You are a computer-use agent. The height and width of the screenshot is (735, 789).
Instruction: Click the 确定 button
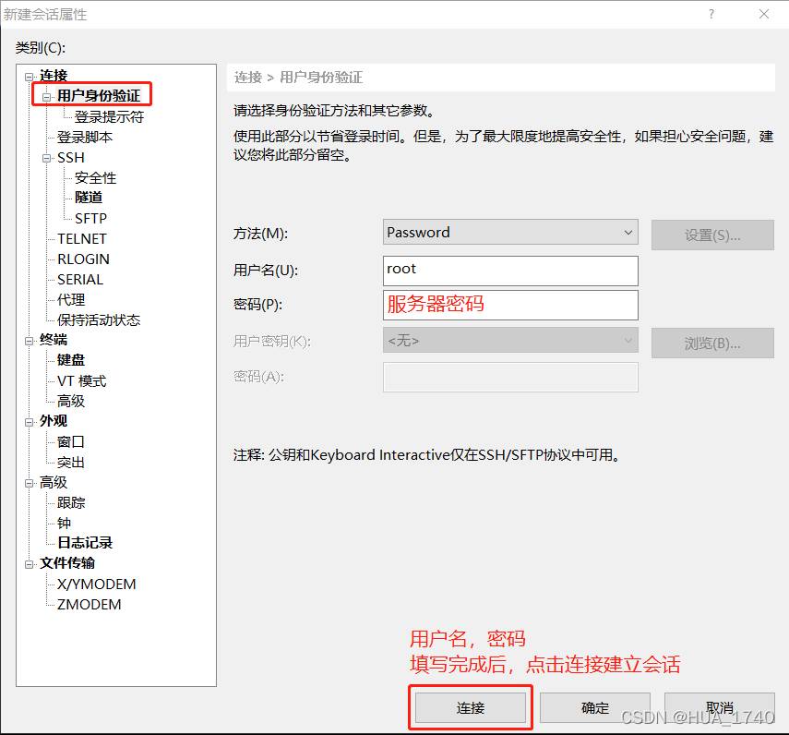594,708
